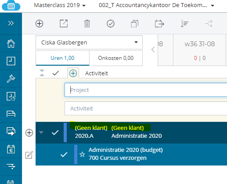Open the hours approval thumbs-up icon
The width and height of the screenshot is (227, 184).
point(11,96)
